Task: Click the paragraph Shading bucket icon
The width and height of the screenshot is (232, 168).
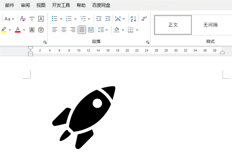Action: pos(117,30)
